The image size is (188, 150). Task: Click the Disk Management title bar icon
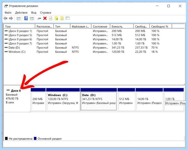point(6,6)
